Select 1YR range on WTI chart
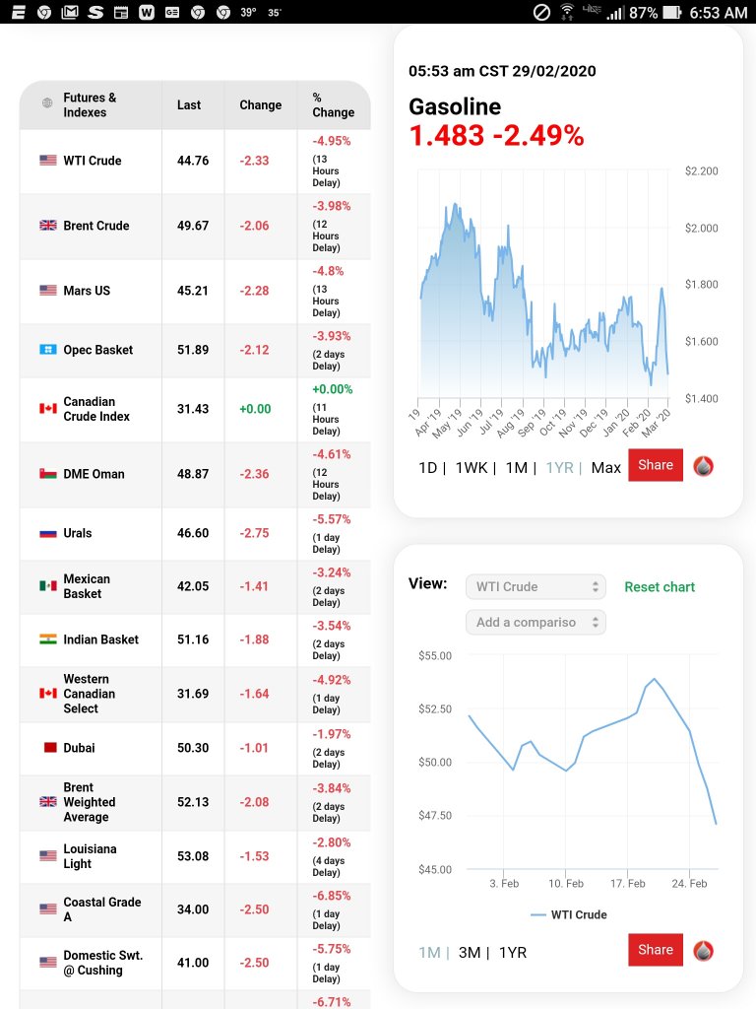756x1009 pixels. (x=512, y=952)
